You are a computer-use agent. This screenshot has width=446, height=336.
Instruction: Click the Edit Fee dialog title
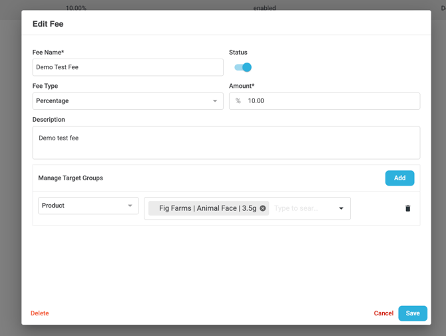click(48, 24)
